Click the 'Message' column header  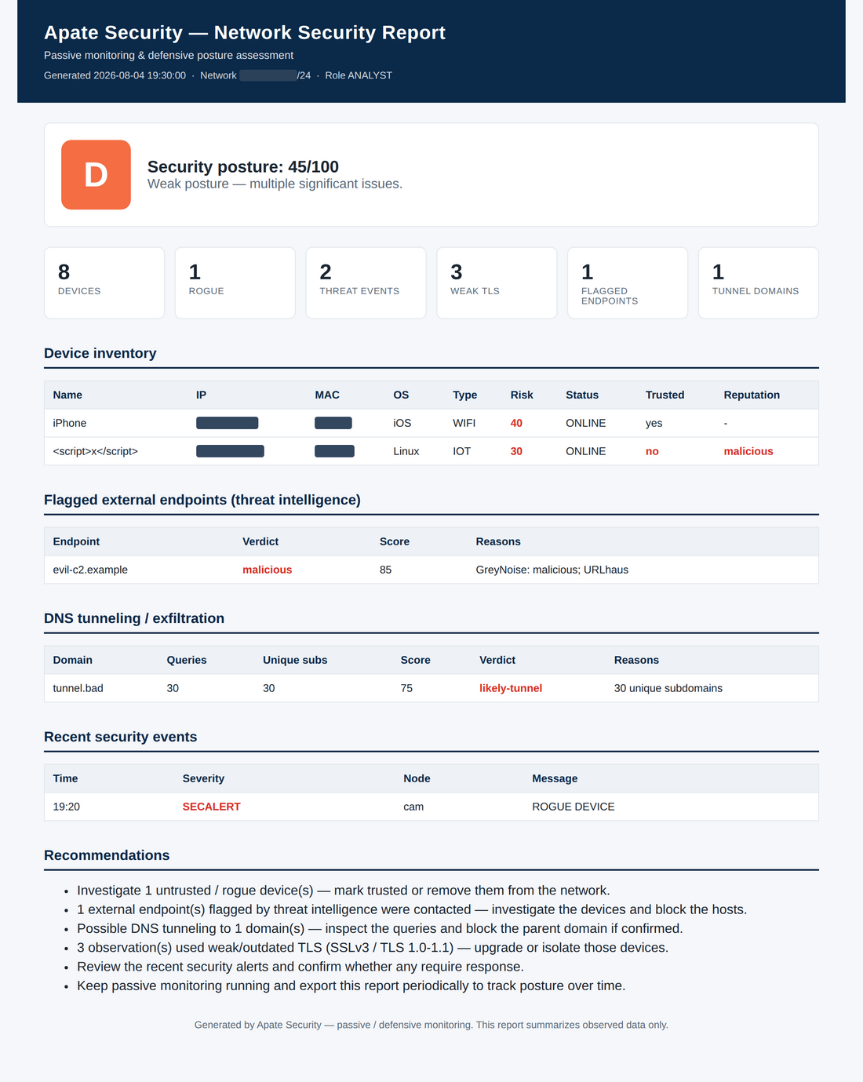coord(555,778)
